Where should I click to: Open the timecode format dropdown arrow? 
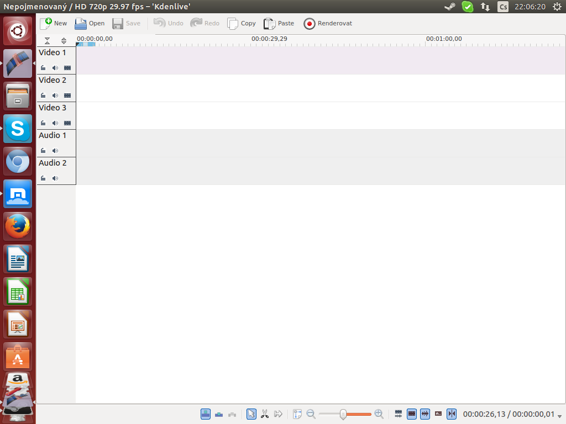pyautogui.click(x=559, y=416)
